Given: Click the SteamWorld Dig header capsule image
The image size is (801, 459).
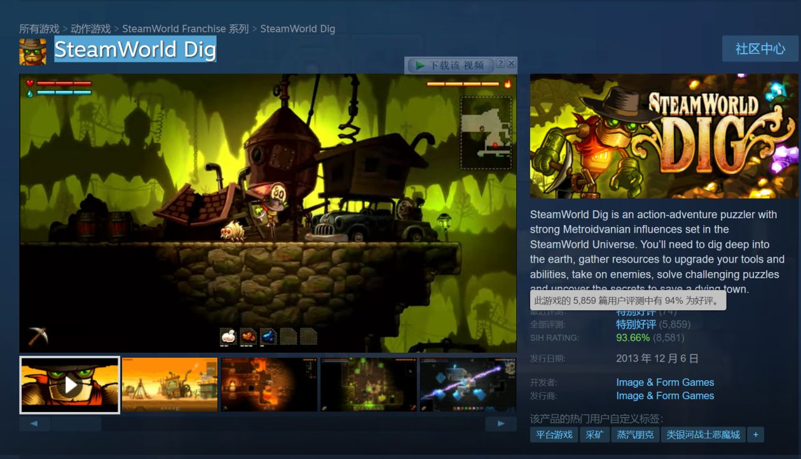Looking at the screenshot, I should click(664, 136).
